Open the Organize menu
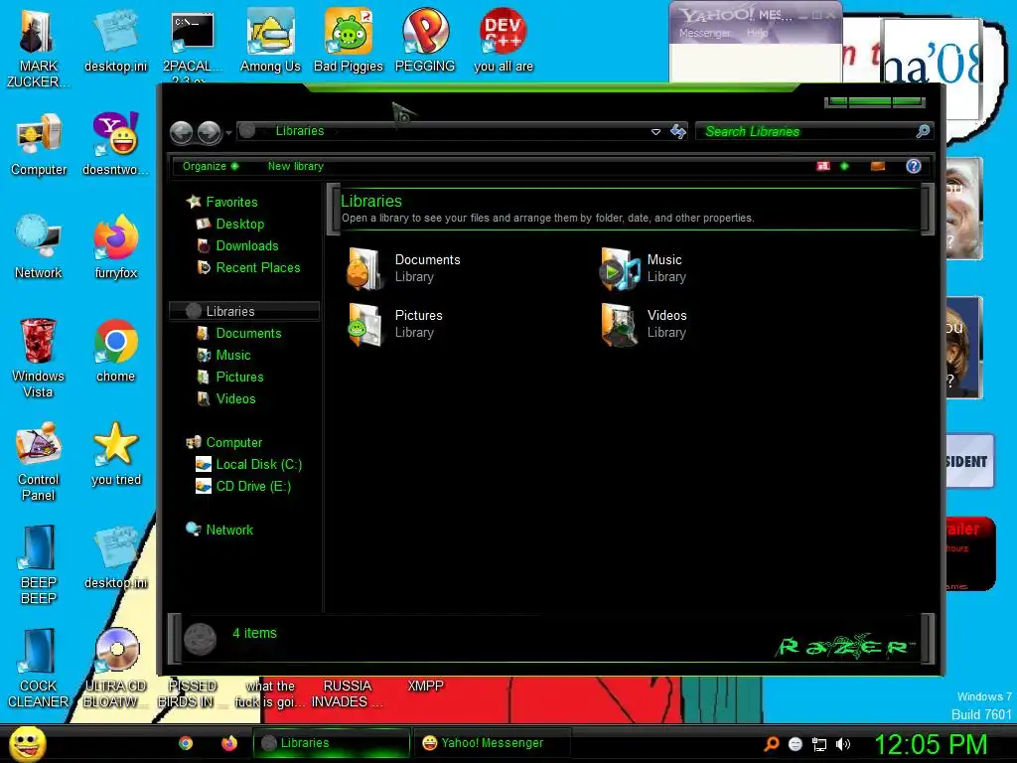Image resolution: width=1017 pixels, height=763 pixels. tap(211, 166)
